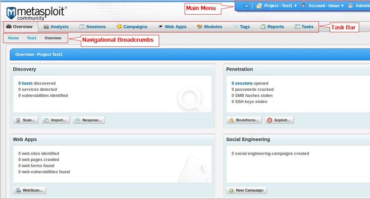370x199 pixels.
Task: Click the Test1 breadcrumb link
Action: pyautogui.click(x=32, y=38)
